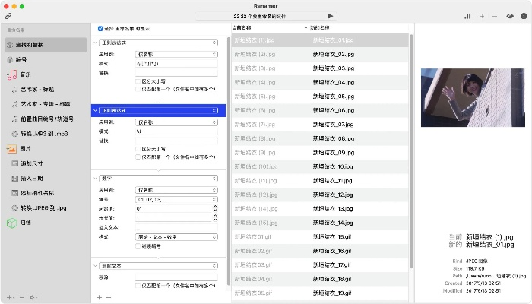Select the row 新垣结衣 (10).jpg

click(x=320, y=167)
